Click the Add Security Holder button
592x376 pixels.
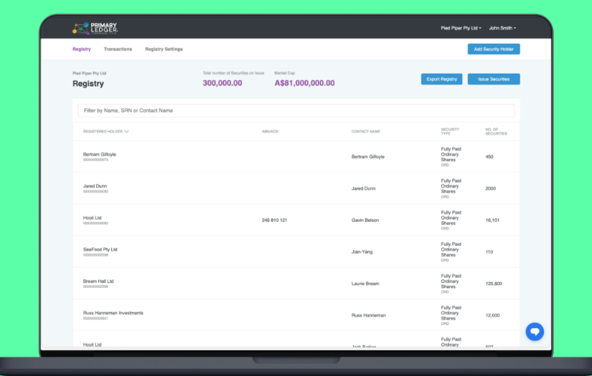[494, 49]
